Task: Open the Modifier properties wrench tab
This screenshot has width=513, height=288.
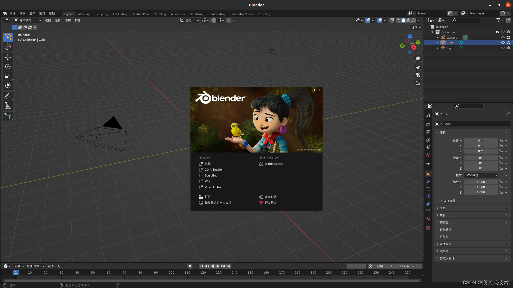Action: [x=428, y=181]
